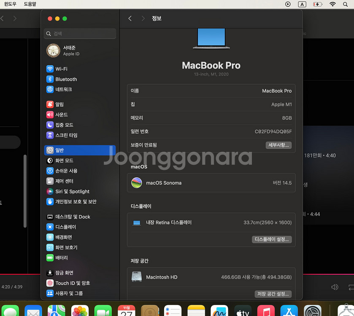Click volume icon in background player
This screenshot has width=354, height=316.
(335, 287)
